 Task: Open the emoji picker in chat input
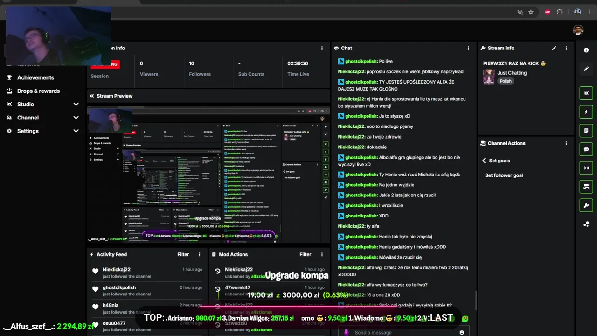462,332
